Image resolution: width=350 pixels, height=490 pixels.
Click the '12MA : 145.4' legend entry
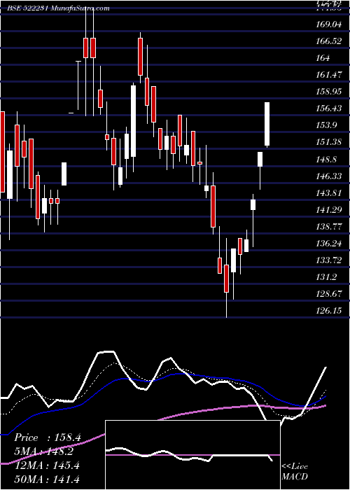47,465
